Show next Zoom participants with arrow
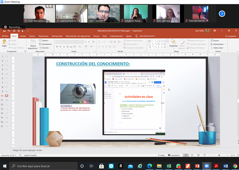The width and height of the screenshot is (239, 170). 222,14
